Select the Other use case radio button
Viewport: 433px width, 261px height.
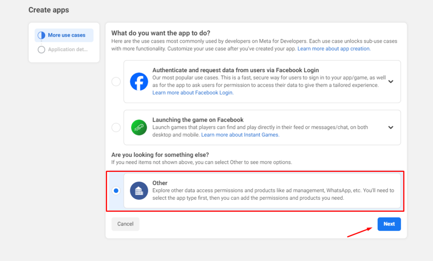coord(116,190)
